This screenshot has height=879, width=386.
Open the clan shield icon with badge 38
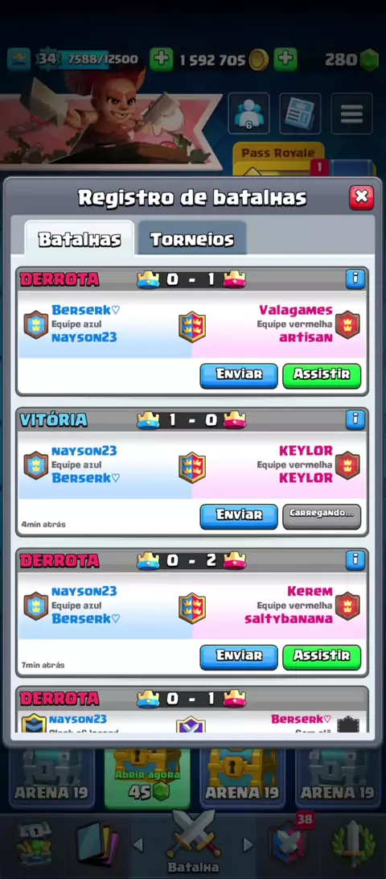289,843
